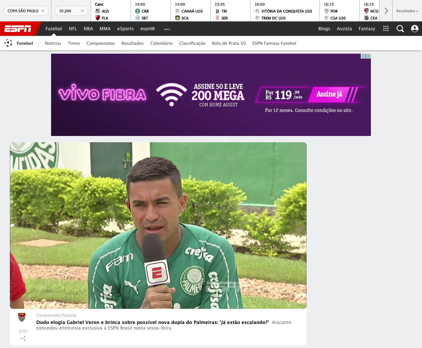Click the Vivo Fibra ad logo

103,93
